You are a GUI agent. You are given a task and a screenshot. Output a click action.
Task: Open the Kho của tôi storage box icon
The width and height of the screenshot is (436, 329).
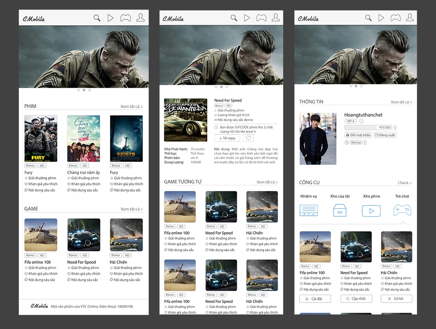[x=340, y=210]
